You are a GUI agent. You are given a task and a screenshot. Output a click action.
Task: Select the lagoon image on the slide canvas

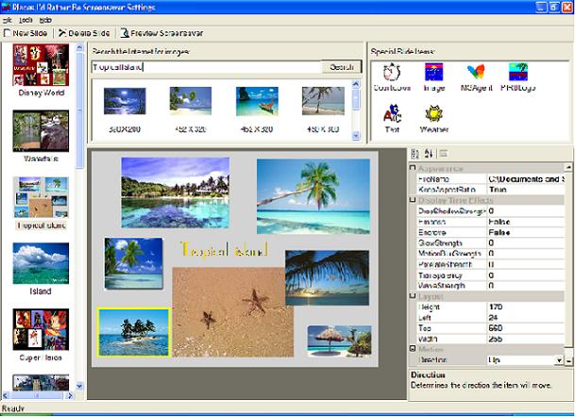point(176,192)
